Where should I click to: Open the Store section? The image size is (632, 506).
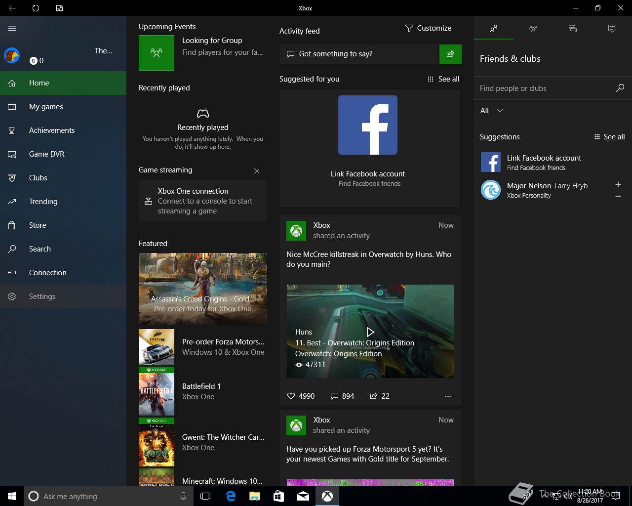(x=63, y=225)
